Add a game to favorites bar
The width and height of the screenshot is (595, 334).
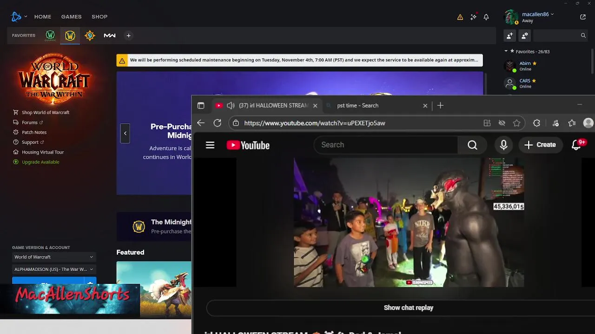tap(129, 35)
